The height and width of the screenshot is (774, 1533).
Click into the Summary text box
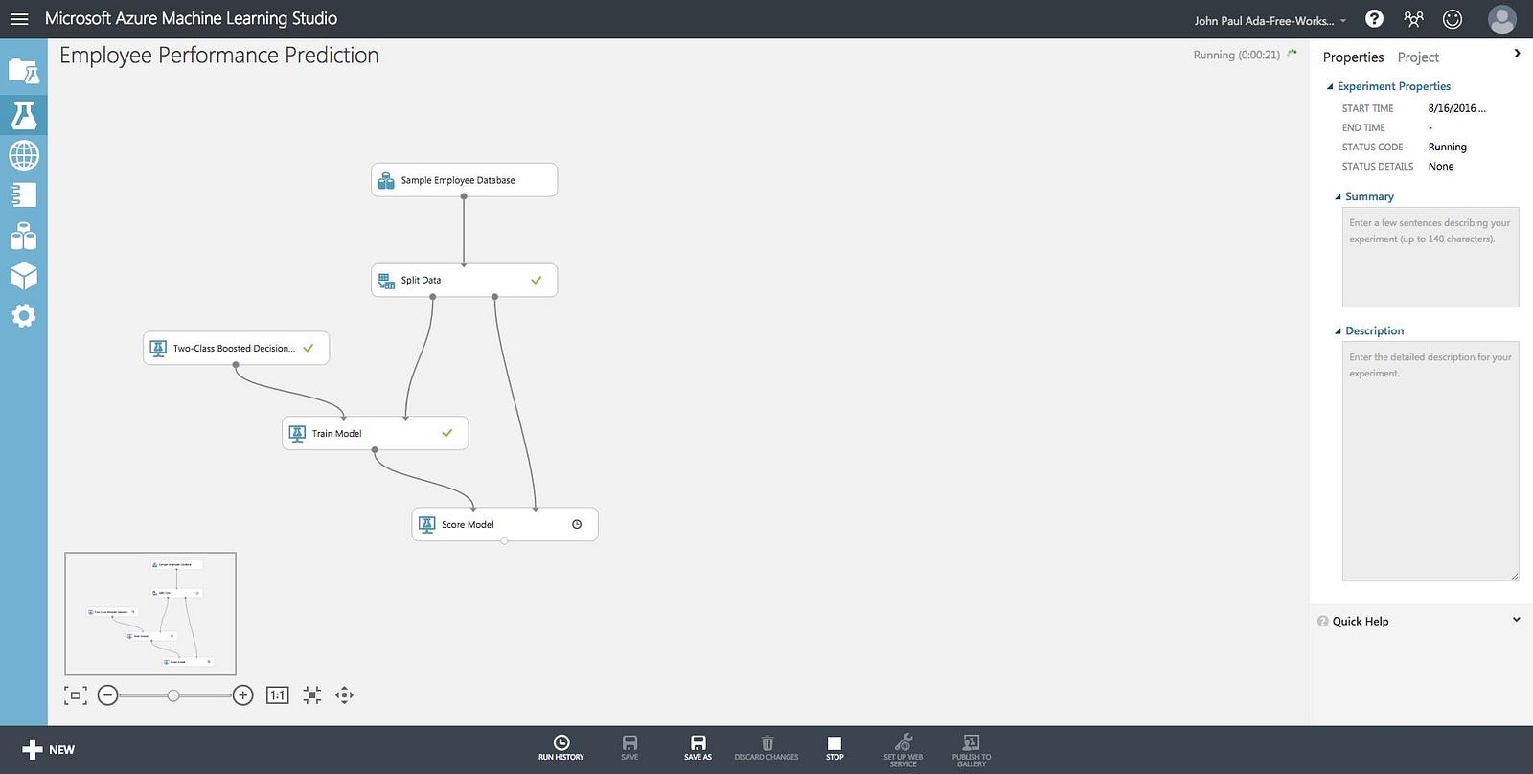point(1430,257)
